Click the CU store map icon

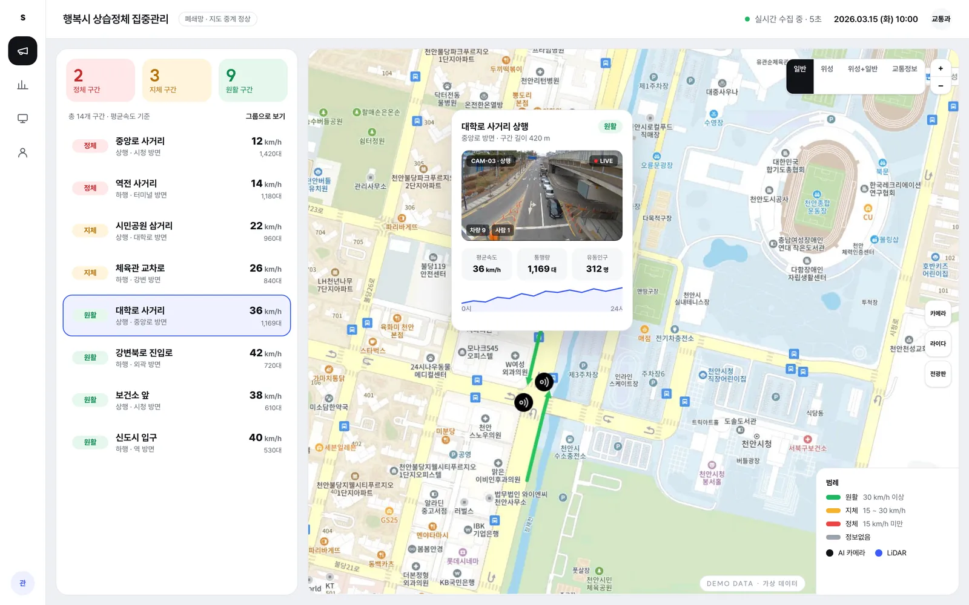(868, 209)
